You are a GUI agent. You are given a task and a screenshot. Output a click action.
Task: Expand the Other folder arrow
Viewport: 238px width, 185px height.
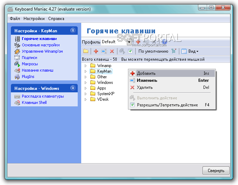(x=86, y=77)
